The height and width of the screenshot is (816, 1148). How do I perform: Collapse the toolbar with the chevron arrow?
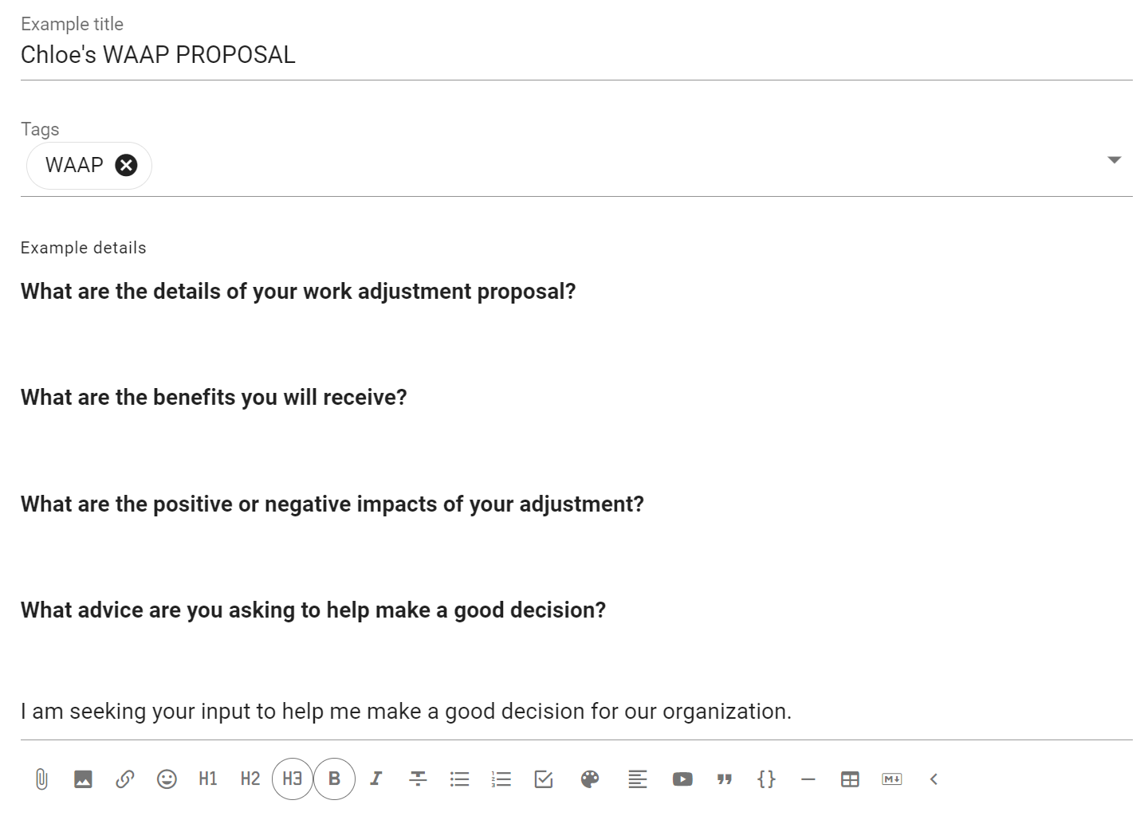click(934, 779)
